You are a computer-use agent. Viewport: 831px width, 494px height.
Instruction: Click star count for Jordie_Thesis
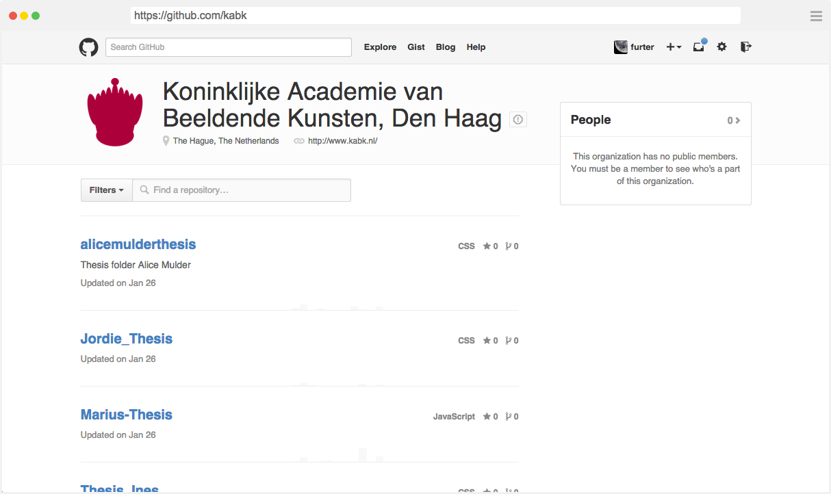[x=491, y=341]
